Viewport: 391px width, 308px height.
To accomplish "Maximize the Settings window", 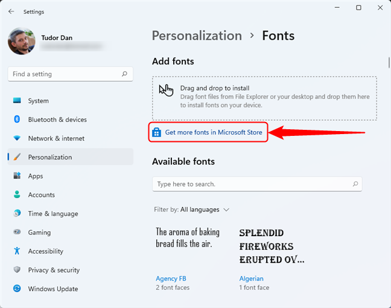I will click(x=358, y=7).
